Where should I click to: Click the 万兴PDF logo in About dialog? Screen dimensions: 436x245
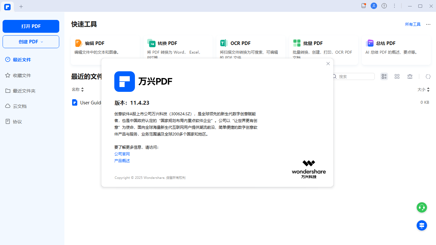124,82
